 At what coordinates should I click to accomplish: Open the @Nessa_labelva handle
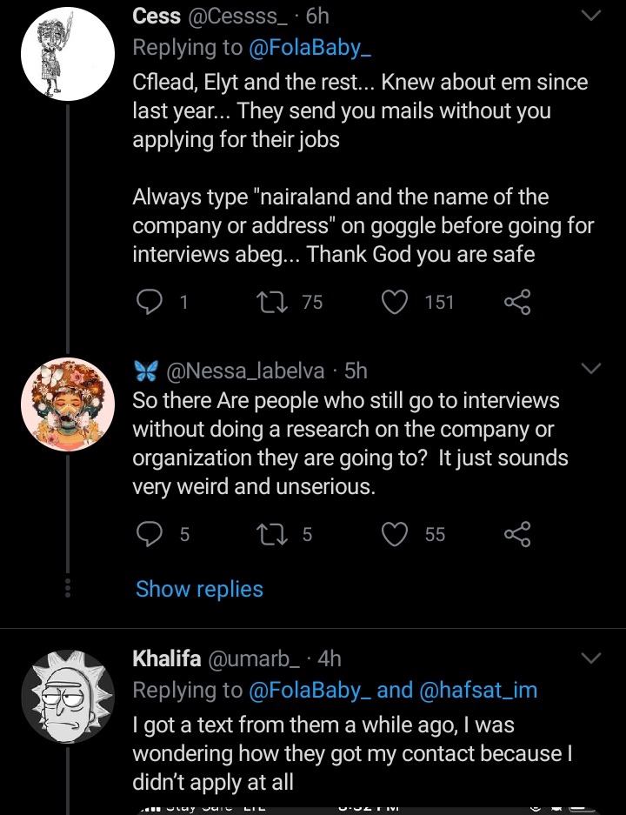coord(245,371)
